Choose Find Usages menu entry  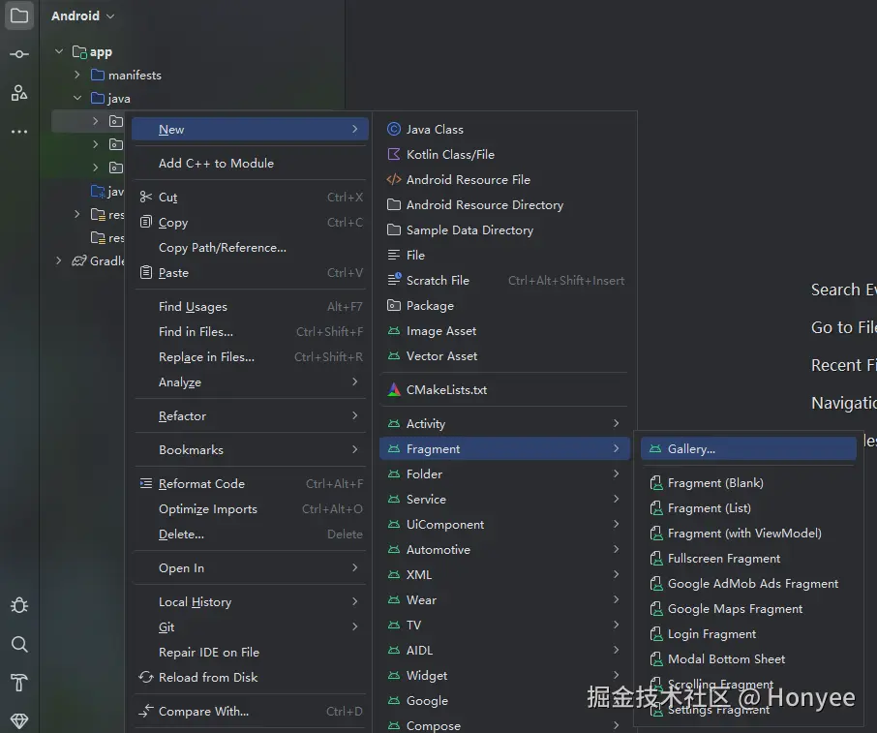250,307
